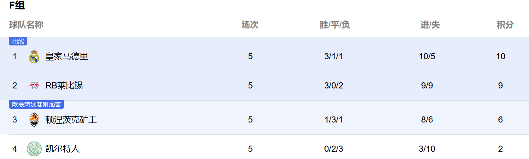Open the 皇家马德里 team page
This screenshot has height=159, width=529.
coord(67,56)
